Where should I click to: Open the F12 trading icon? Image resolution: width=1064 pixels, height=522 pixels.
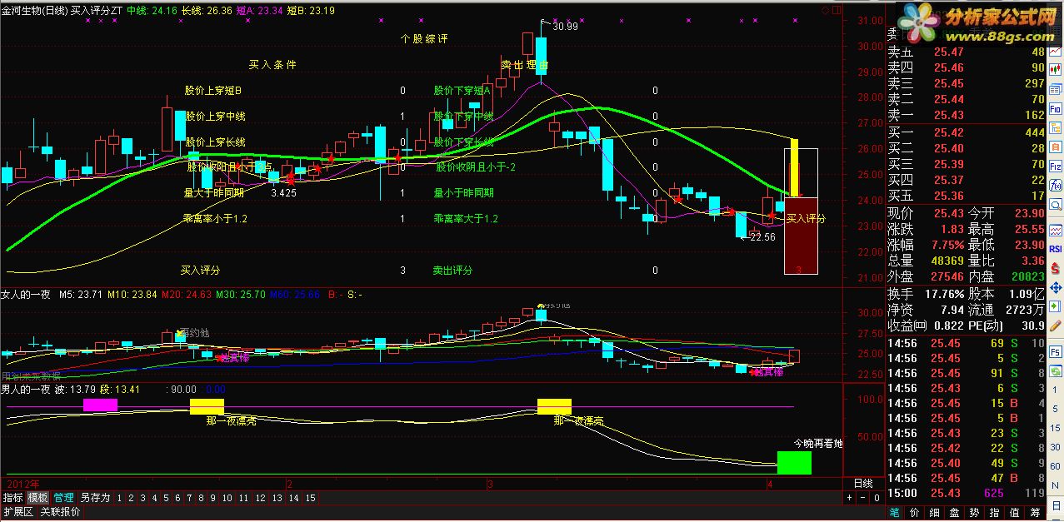[1055, 166]
